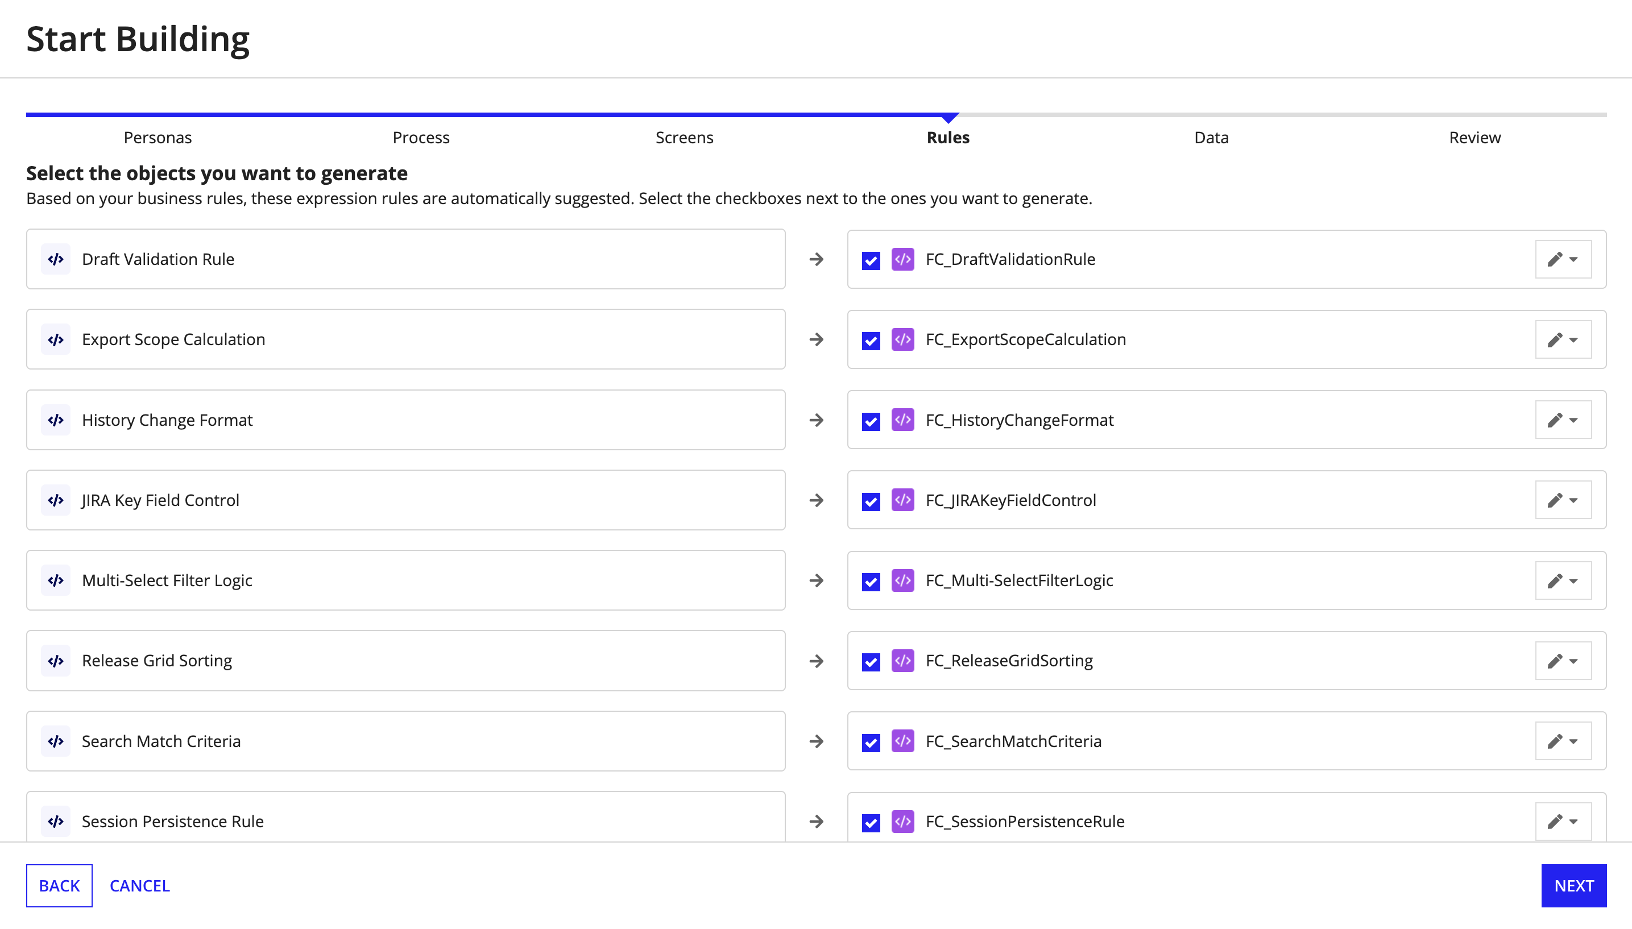
Task: Open edit dropdown for FC_ReleaseGridSorting
Action: point(1563,661)
